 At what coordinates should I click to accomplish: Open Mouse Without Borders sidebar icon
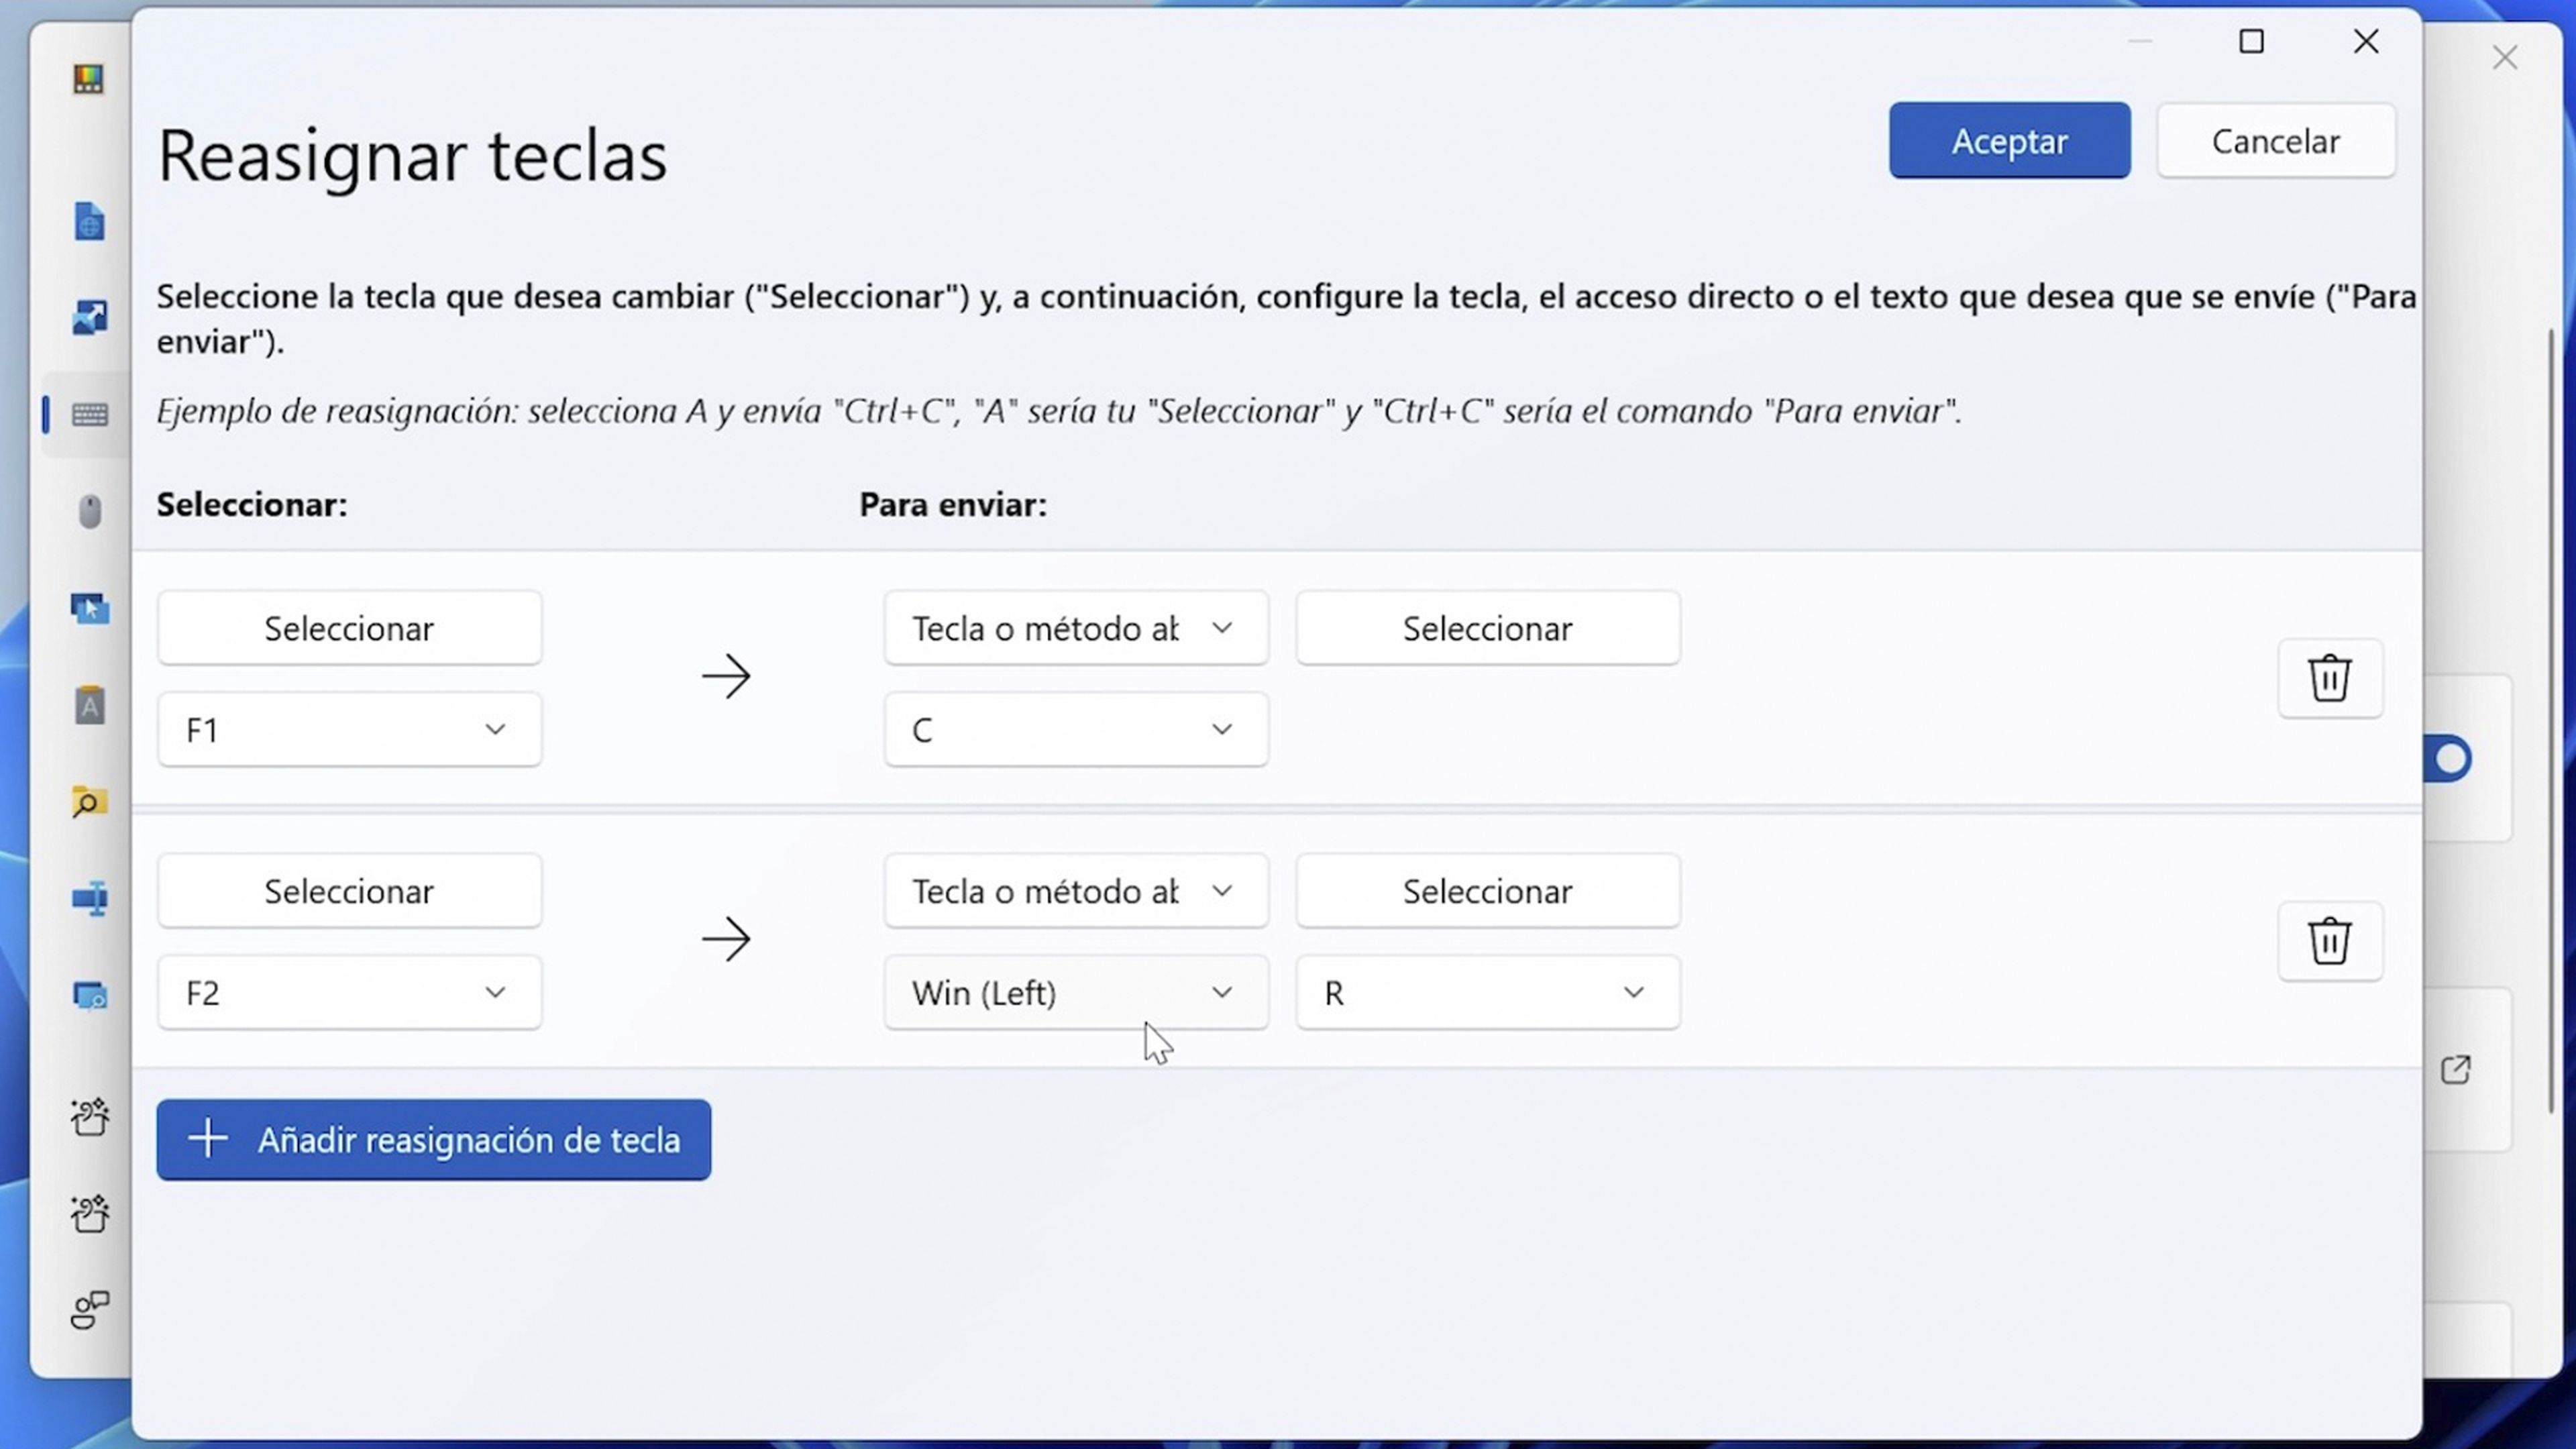tap(90, 609)
